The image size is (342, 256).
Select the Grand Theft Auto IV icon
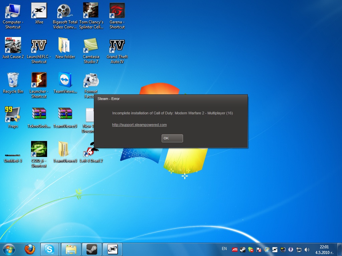[x=117, y=51]
